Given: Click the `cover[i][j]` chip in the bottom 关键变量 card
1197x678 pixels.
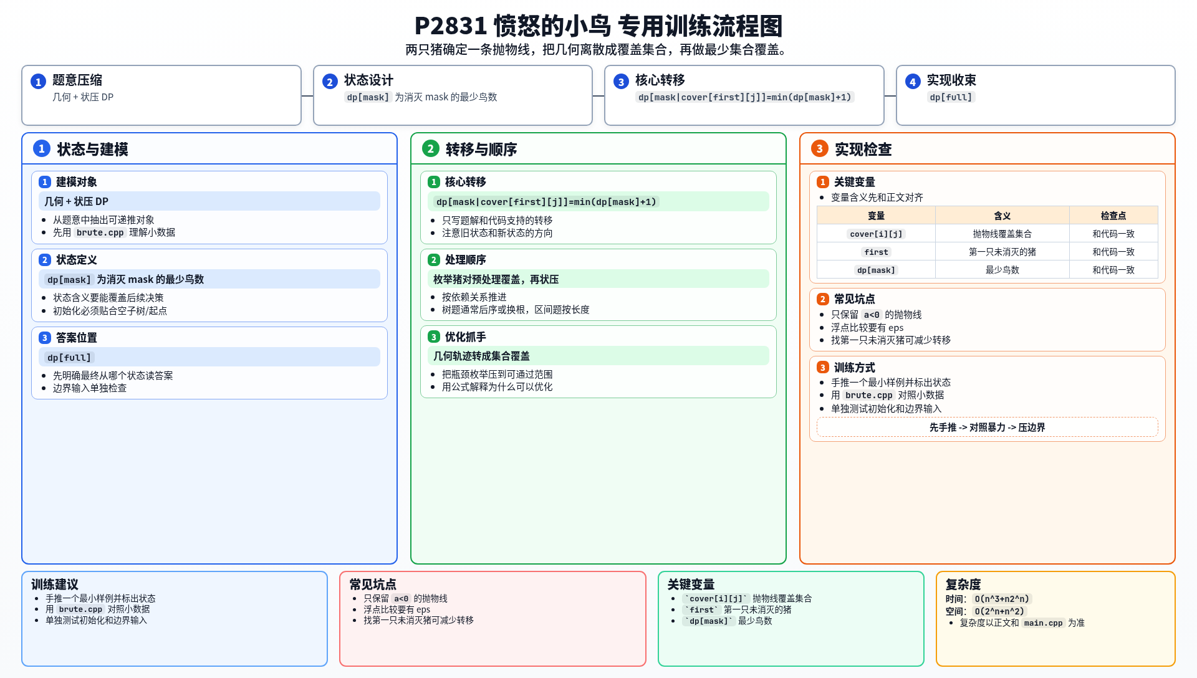Looking at the screenshot, I should click(715, 599).
